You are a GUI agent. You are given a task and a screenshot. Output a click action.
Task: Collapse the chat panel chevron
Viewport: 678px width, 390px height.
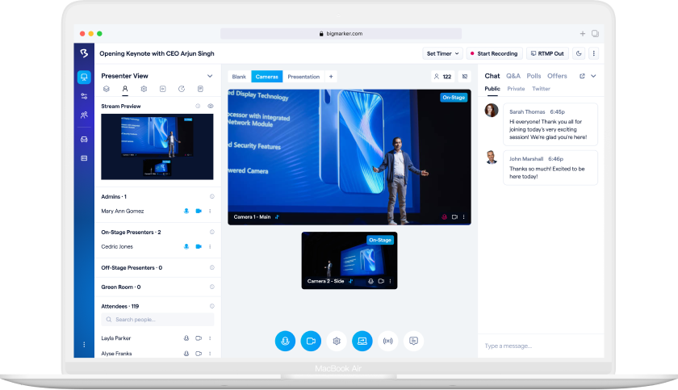pos(594,76)
